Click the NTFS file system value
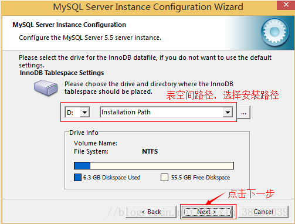This screenshot has height=224, width=295. [150, 151]
